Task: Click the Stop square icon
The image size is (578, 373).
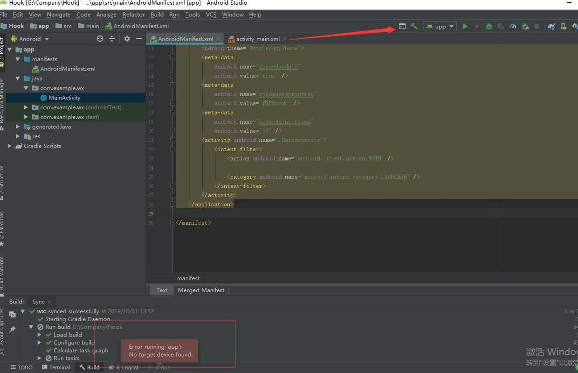Action: pos(537,27)
